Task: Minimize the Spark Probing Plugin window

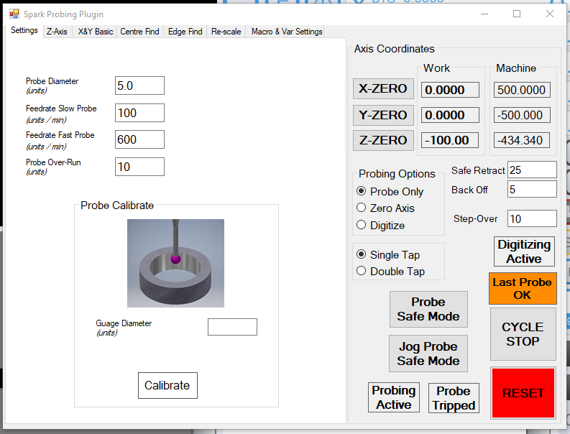Action: point(484,14)
